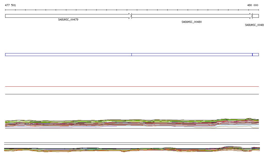This screenshot has height=157, width=264.
Task: Click the SAOUHSC_00479 text label
Action: [68, 20]
